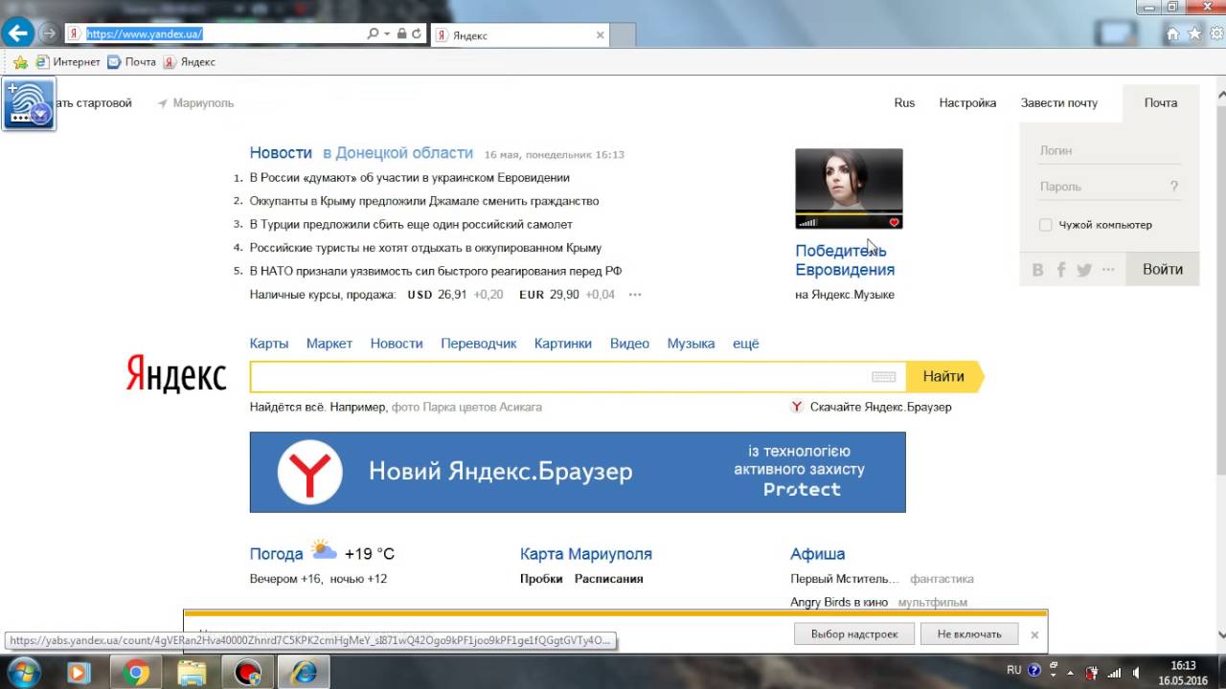Open a new blank browser tab
Viewport: 1226px width, 689px height.
coord(624,35)
